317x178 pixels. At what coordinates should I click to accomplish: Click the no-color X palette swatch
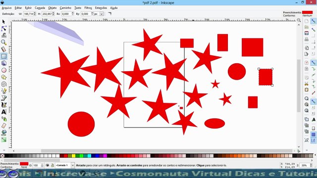pos(2,156)
